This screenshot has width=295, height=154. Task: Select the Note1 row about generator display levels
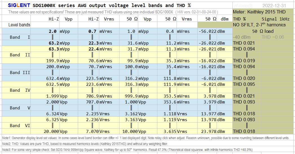tap(146, 138)
